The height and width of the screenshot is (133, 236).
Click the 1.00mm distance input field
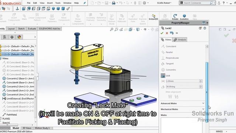(183, 81)
